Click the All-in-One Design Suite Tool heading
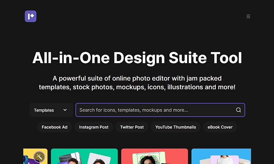Viewport: 274px width, 164px height. (137, 58)
